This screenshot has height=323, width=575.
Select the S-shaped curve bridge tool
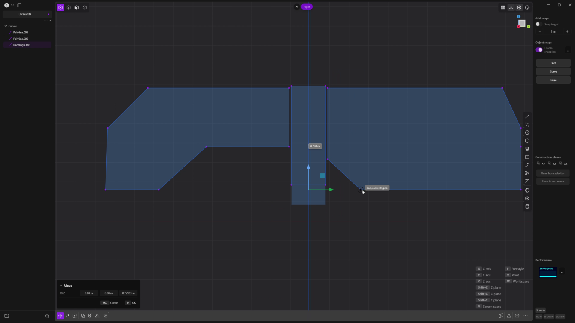pos(527,165)
